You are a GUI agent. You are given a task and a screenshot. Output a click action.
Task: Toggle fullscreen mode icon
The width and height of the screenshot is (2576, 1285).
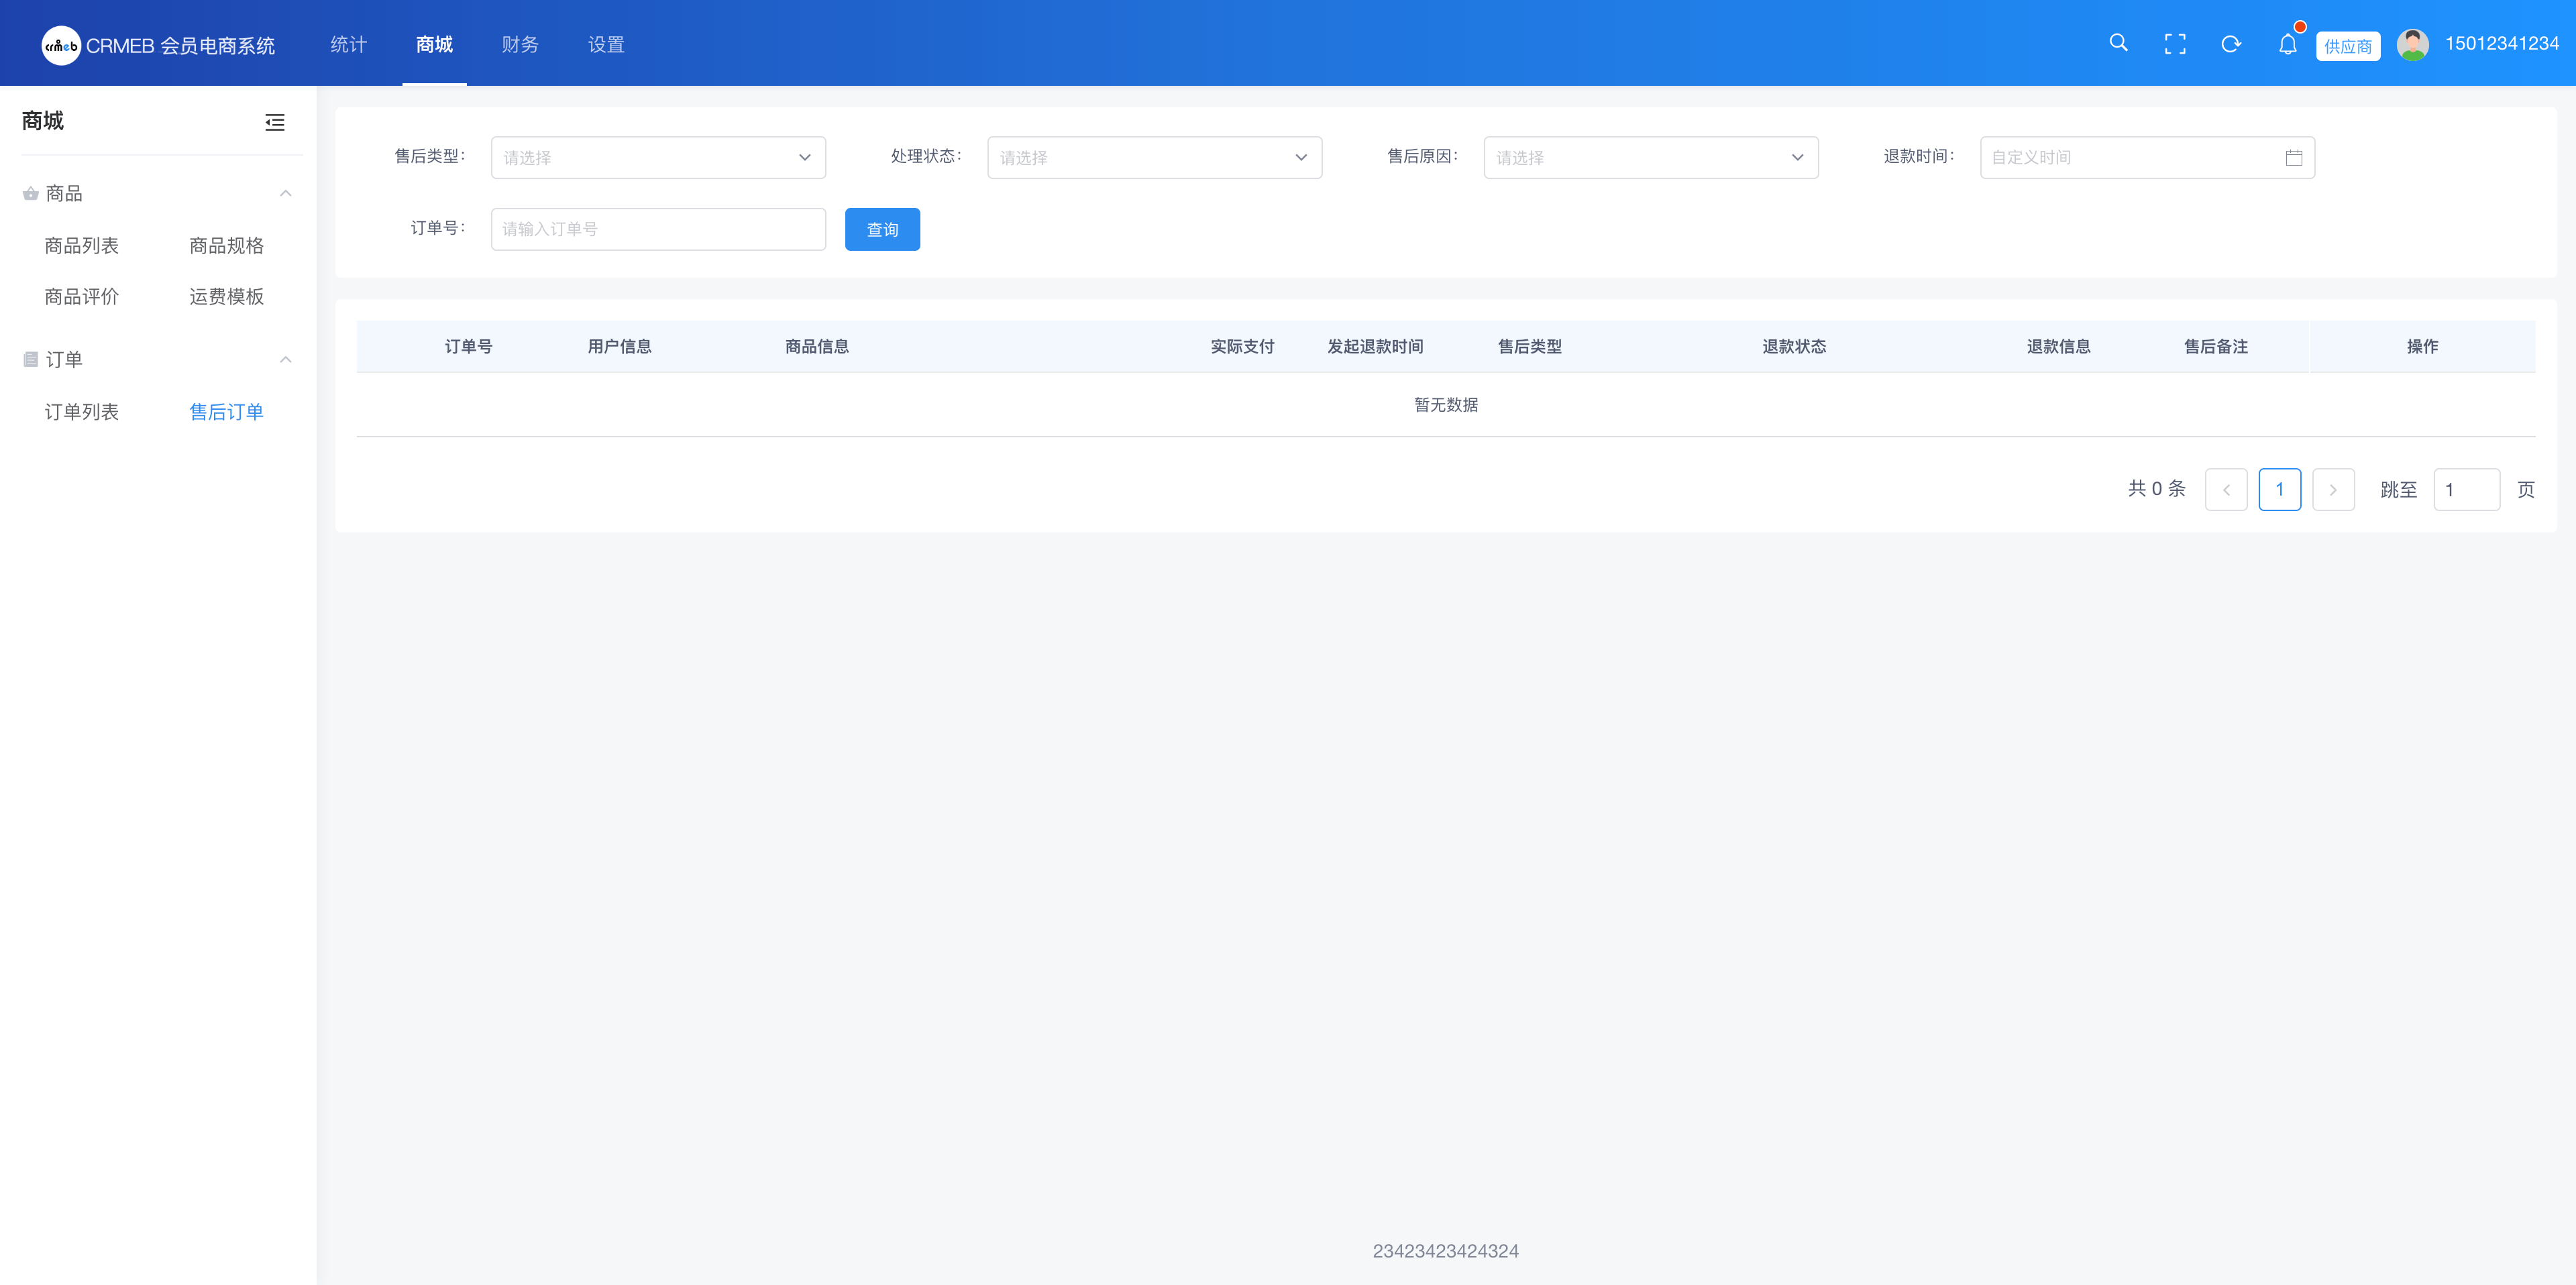point(2174,44)
